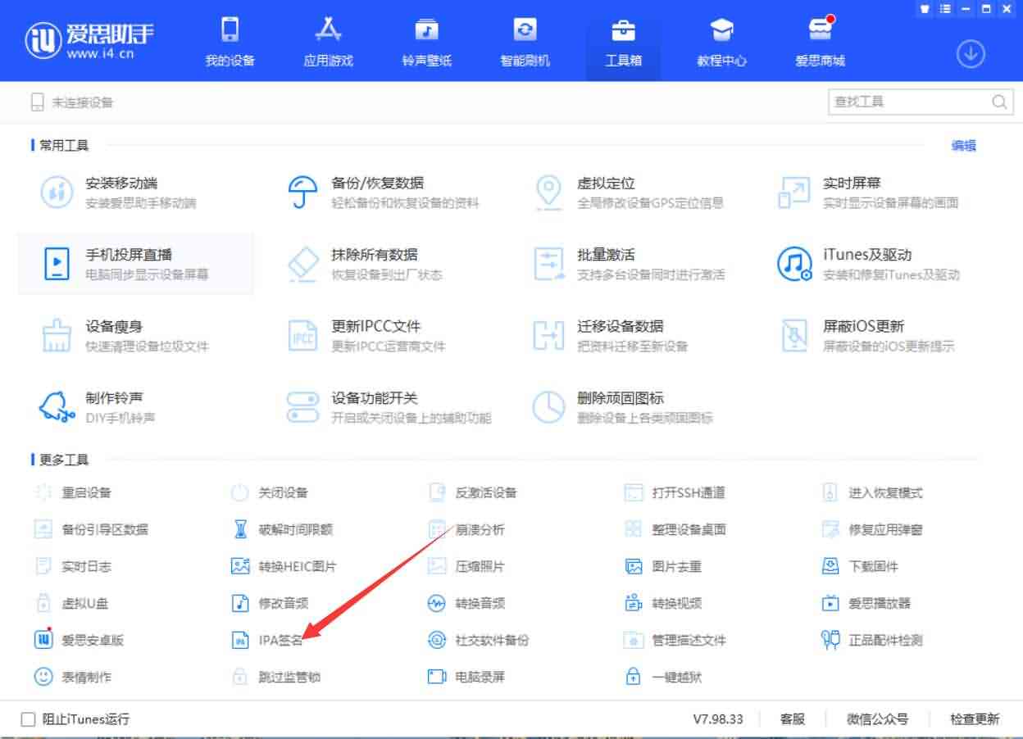
Task: Open 爱思播放器 tool
Action: tap(866, 603)
